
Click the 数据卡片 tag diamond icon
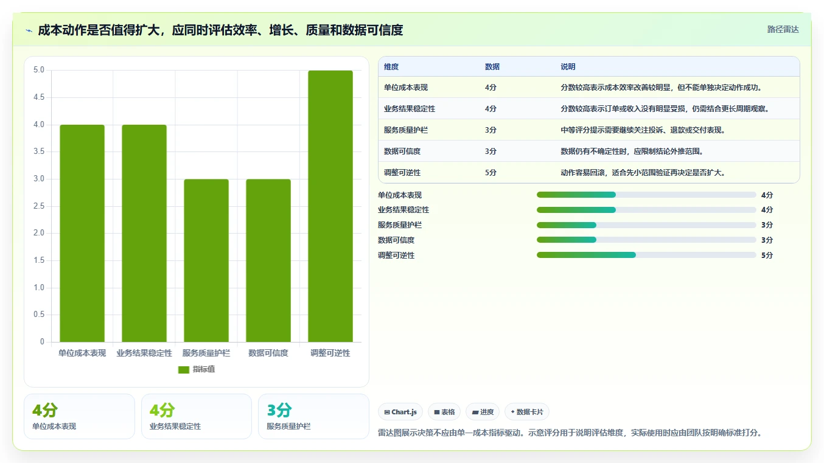tap(512, 412)
